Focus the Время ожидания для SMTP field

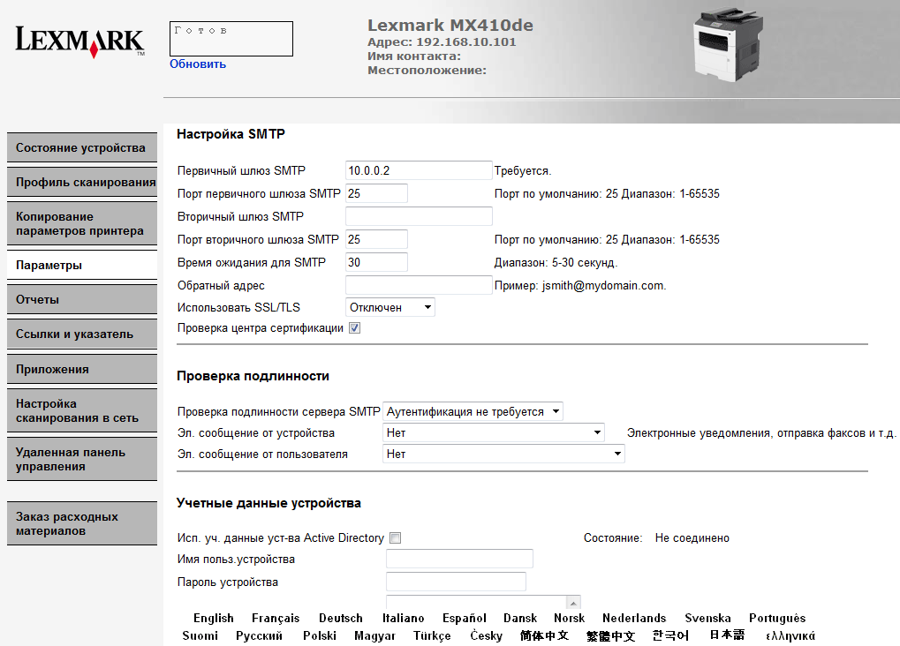tap(376, 262)
